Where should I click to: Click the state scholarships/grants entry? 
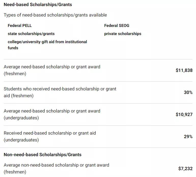click(31, 34)
